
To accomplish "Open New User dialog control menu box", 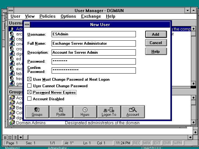I will [27, 25].
